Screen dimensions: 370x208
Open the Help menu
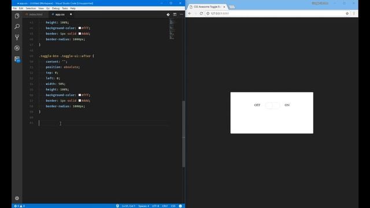click(73, 8)
